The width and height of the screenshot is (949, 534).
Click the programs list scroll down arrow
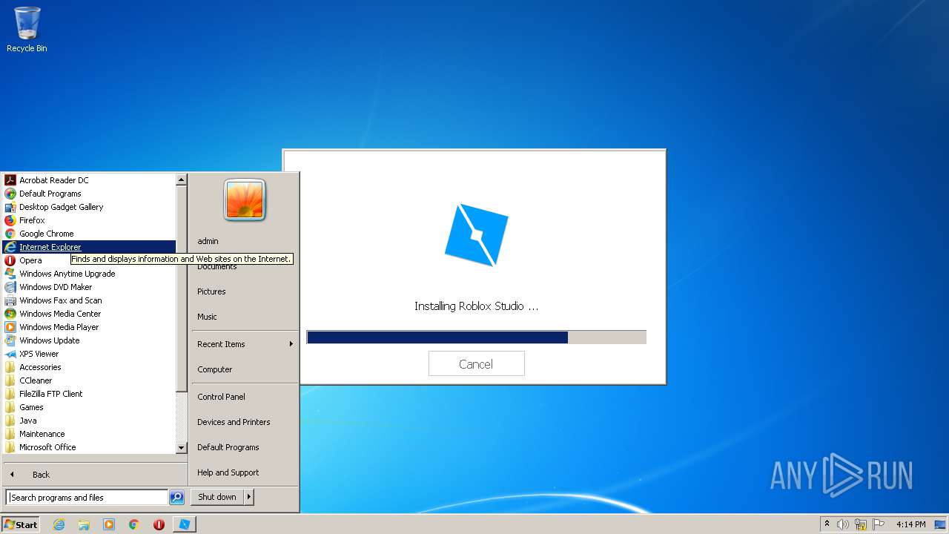coord(181,448)
